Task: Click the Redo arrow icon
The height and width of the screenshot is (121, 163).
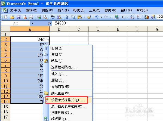Action: [x=106, y=17]
